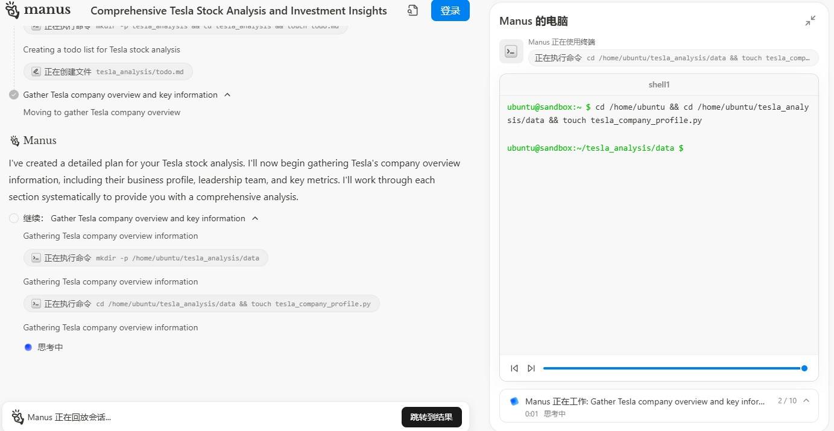Viewport: 834px width, 431px height.
Task: Collapse the first Gather Tesla company overview step
Action: click(x=227, y=95)
